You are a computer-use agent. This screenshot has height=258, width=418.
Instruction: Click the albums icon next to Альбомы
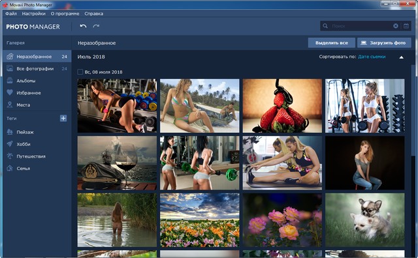coord(10,80)
